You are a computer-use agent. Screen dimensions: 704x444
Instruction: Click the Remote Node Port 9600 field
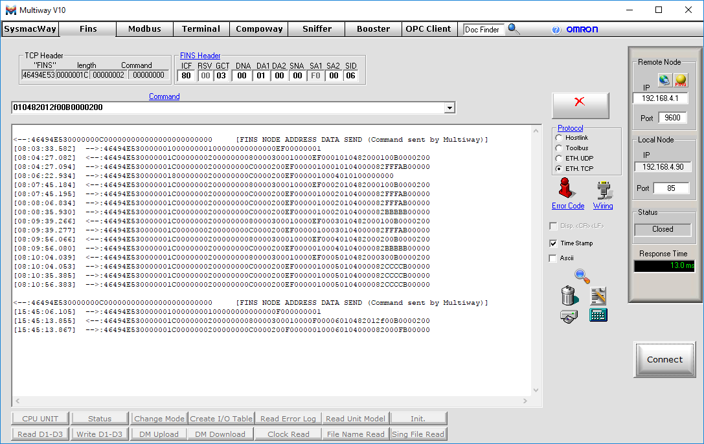[672, 118]
